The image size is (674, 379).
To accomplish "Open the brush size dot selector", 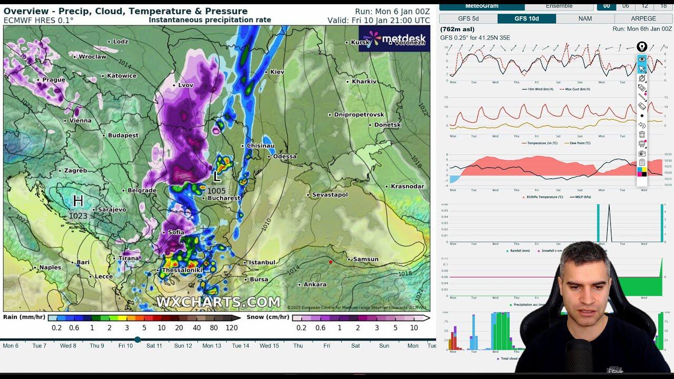I will point(642,116).
